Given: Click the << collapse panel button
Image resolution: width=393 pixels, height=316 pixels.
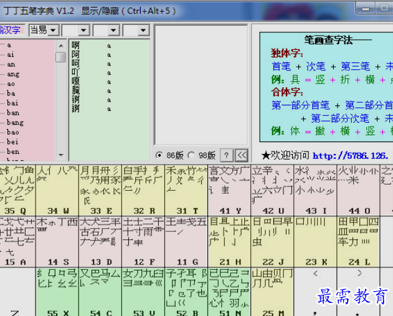Looking at the screenshot, I should pyautogui.click(x=242, y=155).
